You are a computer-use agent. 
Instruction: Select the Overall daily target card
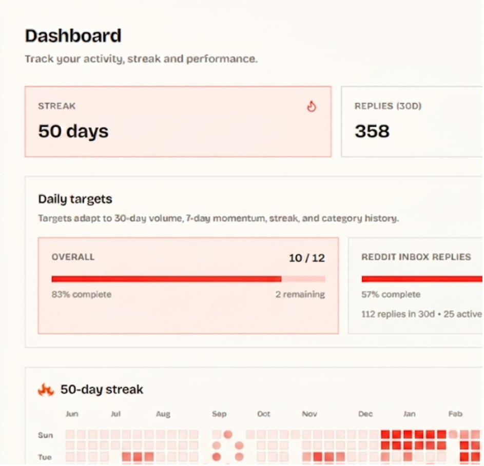click(x=188, y=286)
